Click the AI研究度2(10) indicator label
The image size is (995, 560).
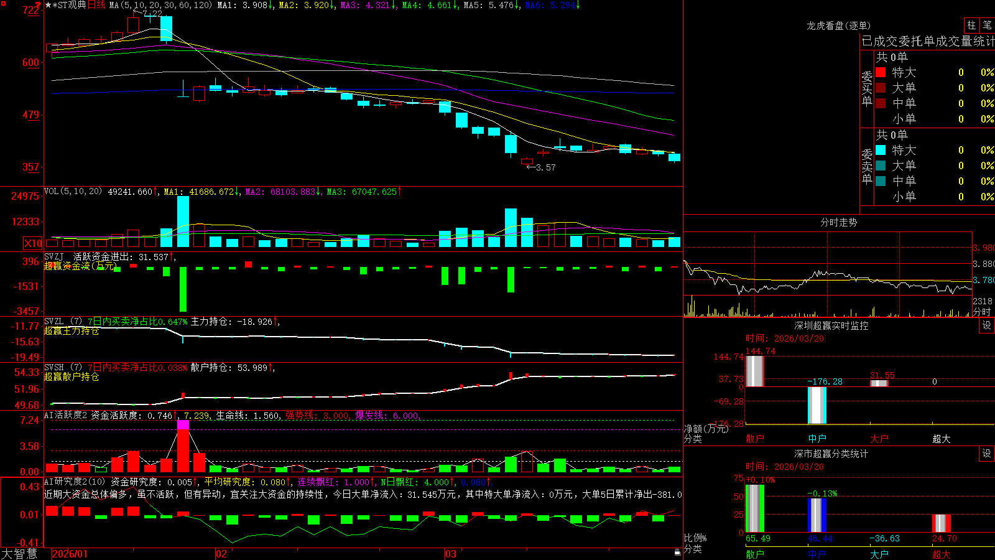tap(75, 482)
